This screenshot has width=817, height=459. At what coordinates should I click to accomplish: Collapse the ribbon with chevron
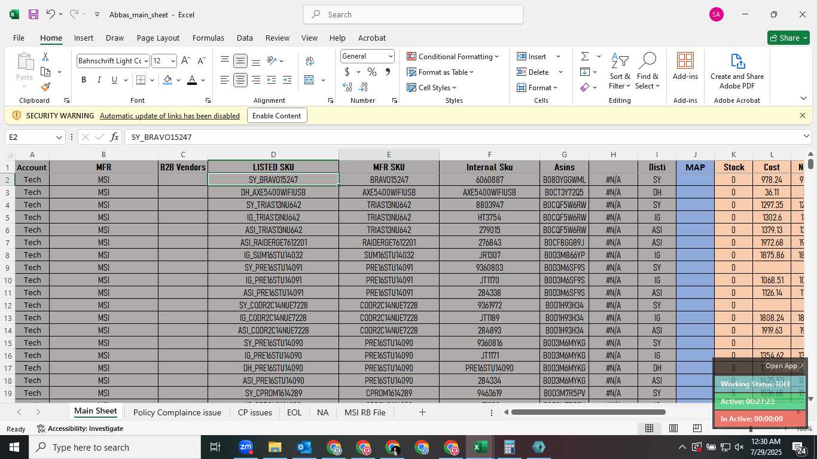click(803, 99)
